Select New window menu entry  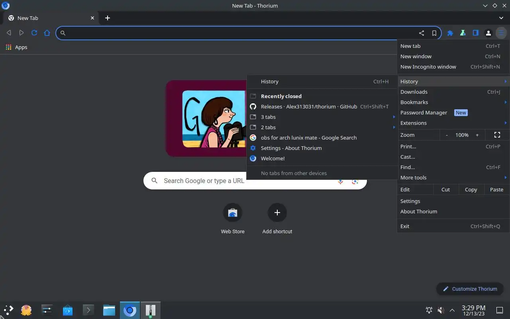[453, 56]
